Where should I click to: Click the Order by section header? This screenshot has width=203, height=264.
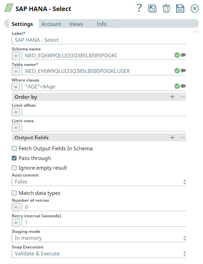click(99, 97)
